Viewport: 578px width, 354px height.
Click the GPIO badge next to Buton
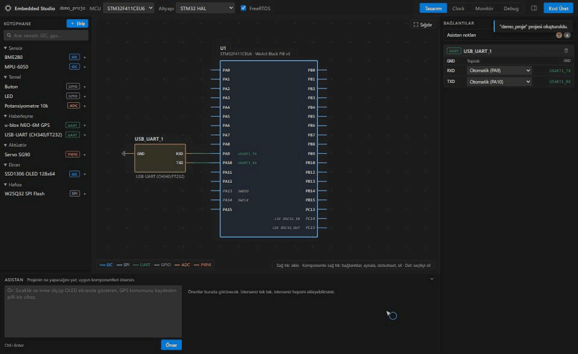73,87
